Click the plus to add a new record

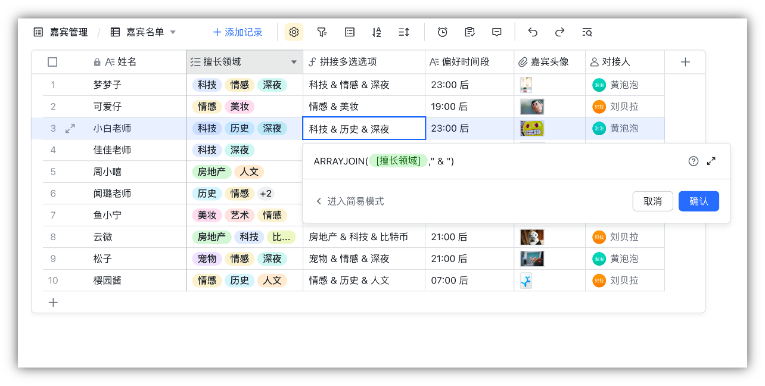pos(52,302)
